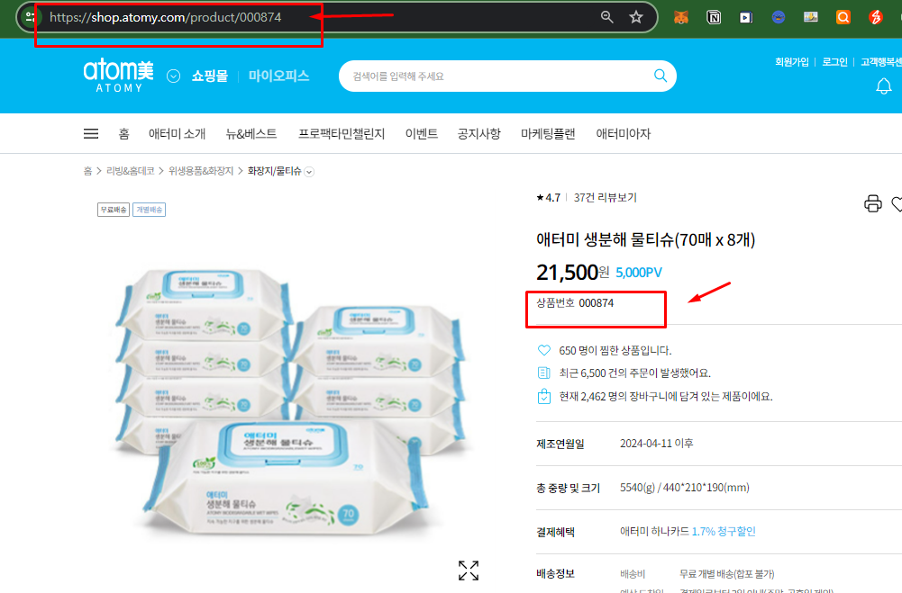
Task: Bookmark this page with the star icon
Action: click(x=635, y=17)
